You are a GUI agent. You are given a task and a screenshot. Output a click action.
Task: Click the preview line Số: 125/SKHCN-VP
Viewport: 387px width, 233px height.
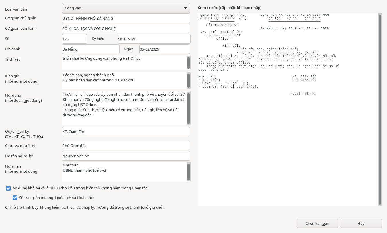click(222, 25)
